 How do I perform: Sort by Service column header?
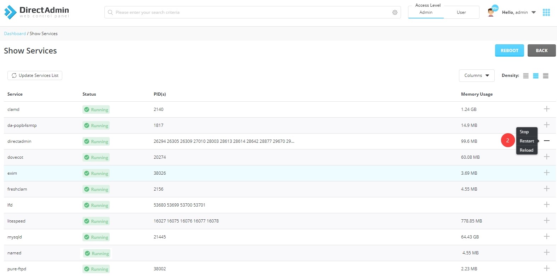tap(15, 94)
